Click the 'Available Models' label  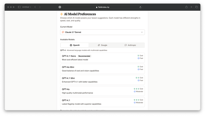[x=67, y=40]
